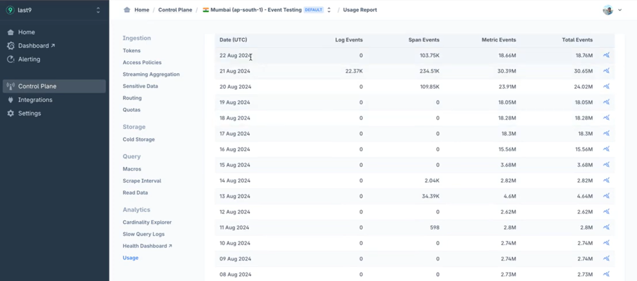Click Control Plane breadcrumb link
The width and height of the screenshot is (637, 281).
coord(175,10)
